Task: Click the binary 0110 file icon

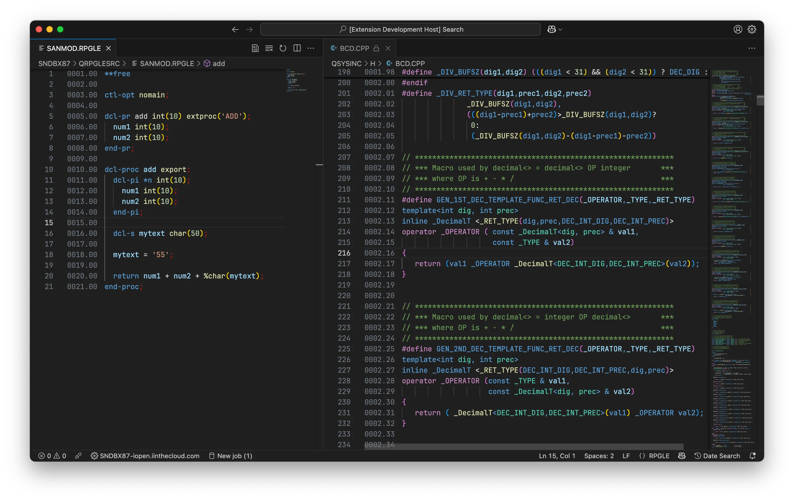Action: tap(255, 48)
